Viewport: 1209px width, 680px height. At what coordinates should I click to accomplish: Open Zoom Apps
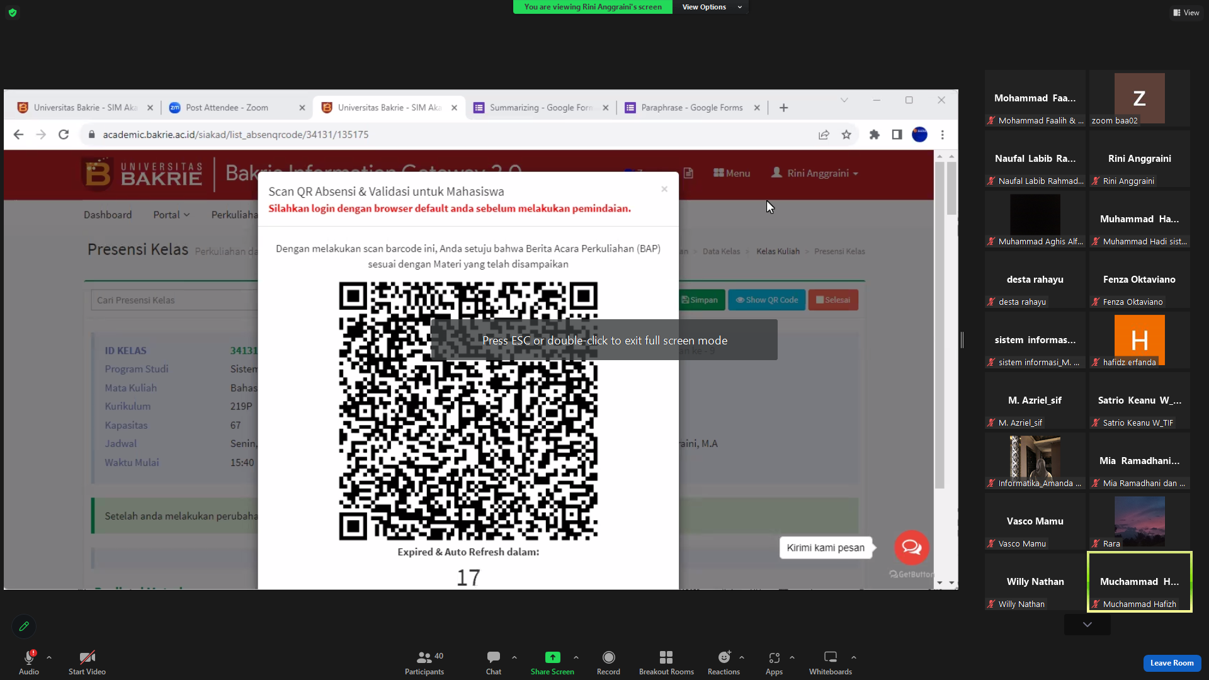(x=774, y=662)
